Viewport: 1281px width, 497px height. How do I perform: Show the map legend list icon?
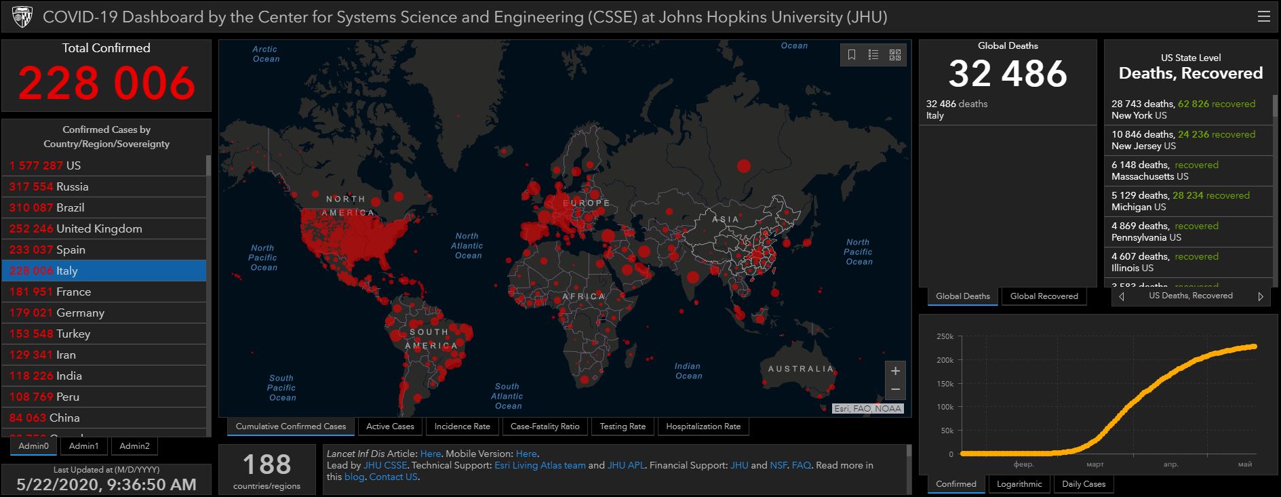(873, 55)
